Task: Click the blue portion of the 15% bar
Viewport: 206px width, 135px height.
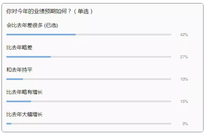Action: (19, 101)
